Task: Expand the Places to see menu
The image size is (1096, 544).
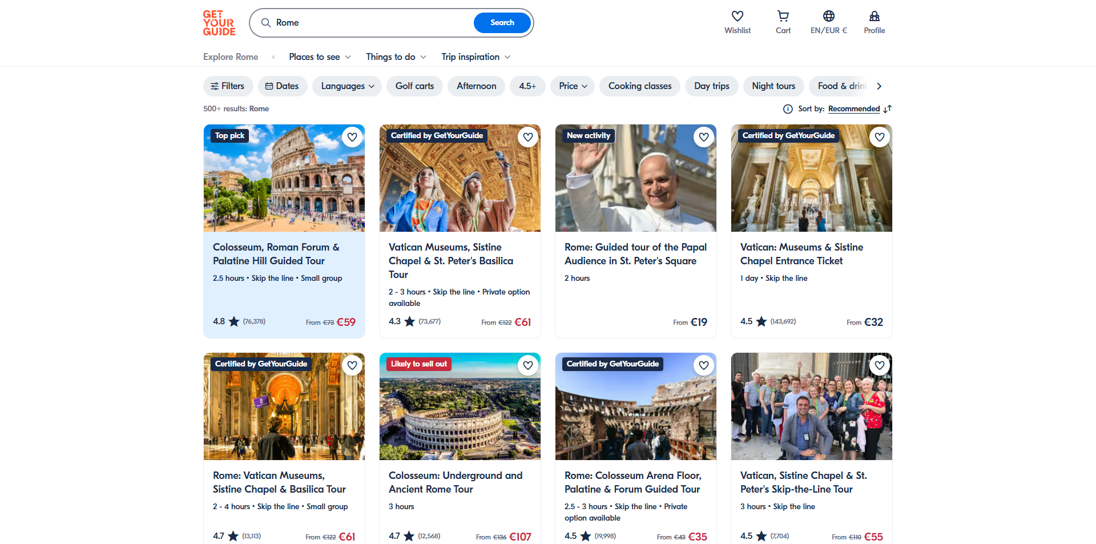Action: 320,57
